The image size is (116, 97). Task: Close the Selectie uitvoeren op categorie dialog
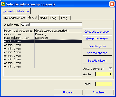112,4
